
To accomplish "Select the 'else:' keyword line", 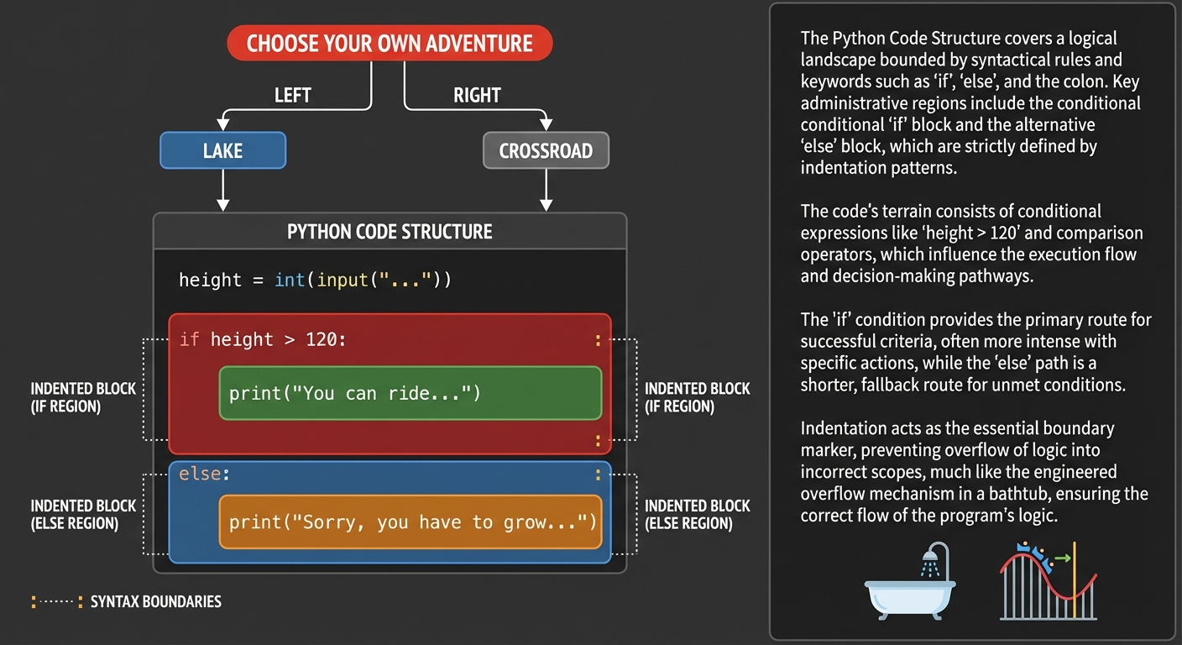I will coord(204,474).
